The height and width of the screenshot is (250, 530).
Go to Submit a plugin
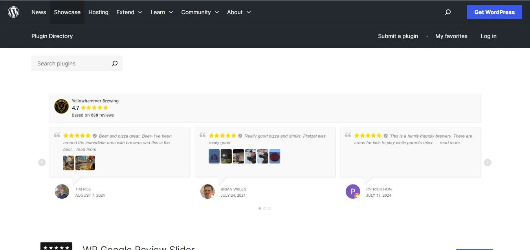pos(398,36)
